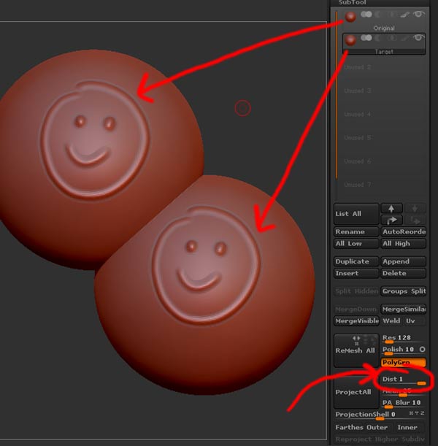The image size is (438, 446).
Task: Duplicate the selected subtool
Action: click(x=356, y=261)
